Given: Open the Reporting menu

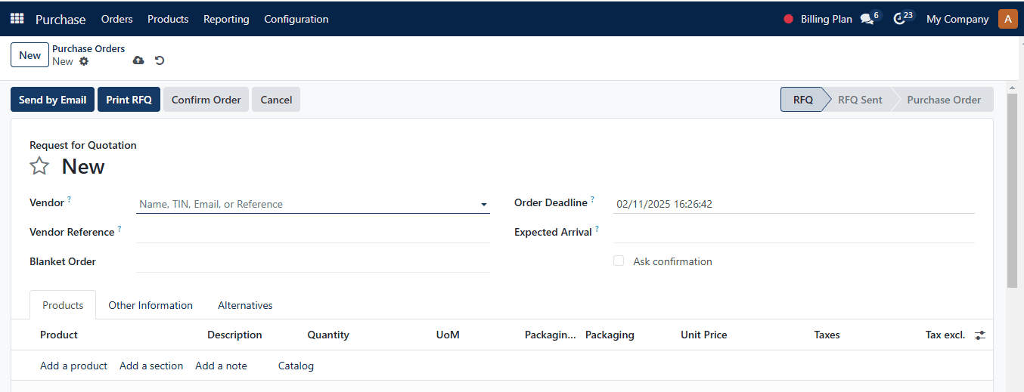Looking at the screenshot, I should tap(226, 19).
